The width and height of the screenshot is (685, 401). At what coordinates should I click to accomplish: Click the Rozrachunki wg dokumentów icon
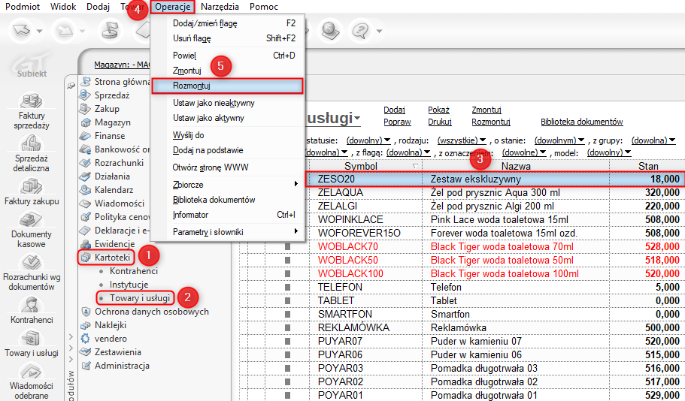(31, 264)
